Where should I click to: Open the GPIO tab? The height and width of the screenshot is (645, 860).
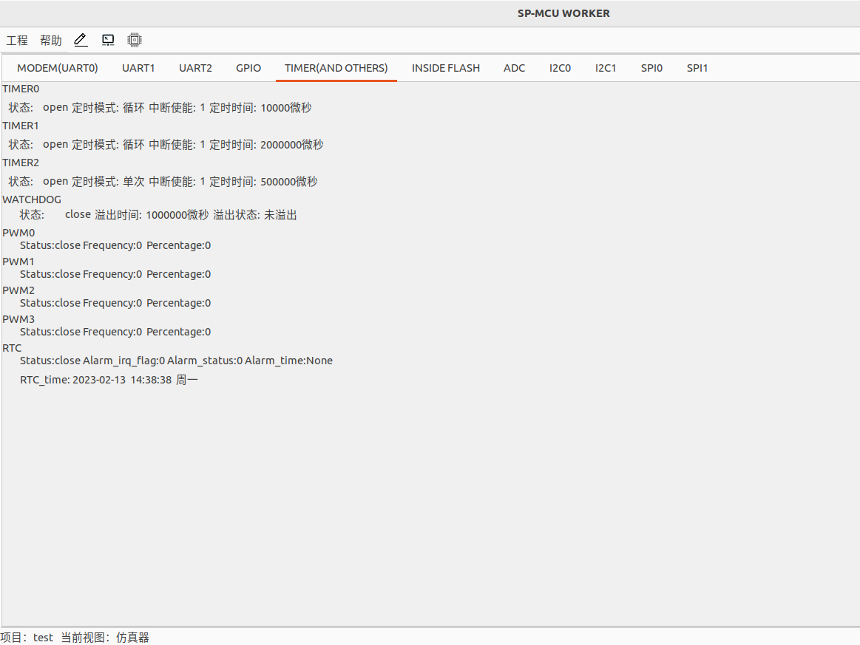coord(248,68)
